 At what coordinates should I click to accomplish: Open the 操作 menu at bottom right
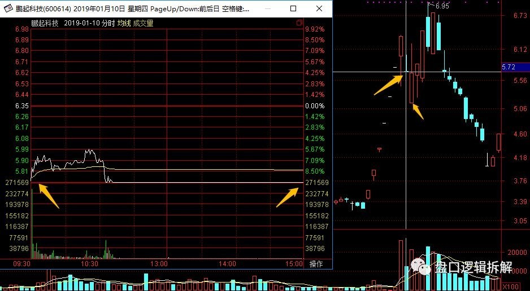point(315,263)
